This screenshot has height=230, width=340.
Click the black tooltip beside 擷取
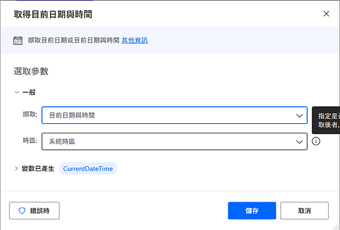[x=326, y=120]
